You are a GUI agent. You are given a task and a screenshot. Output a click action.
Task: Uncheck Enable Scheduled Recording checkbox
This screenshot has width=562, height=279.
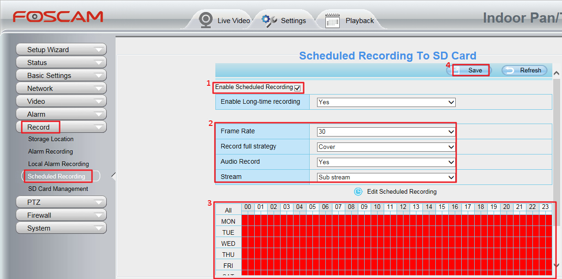tap(297, 88)
